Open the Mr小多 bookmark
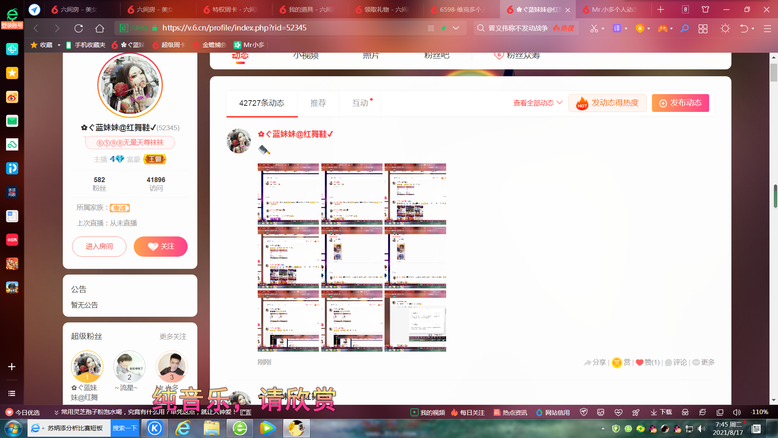The height and width of the screenshot is (438, 778). pyautogui.click(x=249, y=45)
